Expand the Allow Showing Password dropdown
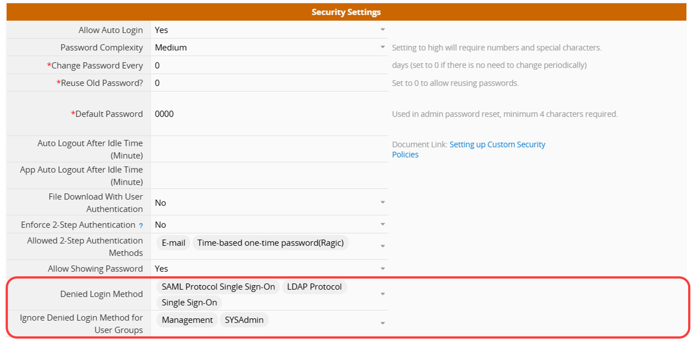This screenshot has height=342, width=693. [x=383, y=269]
